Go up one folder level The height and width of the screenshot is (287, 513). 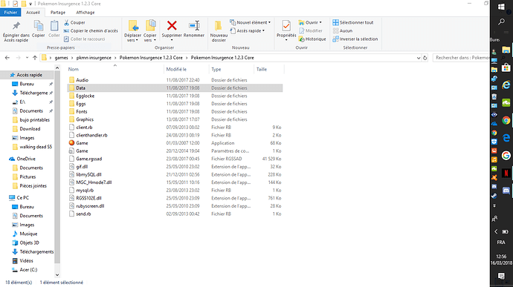35,58
